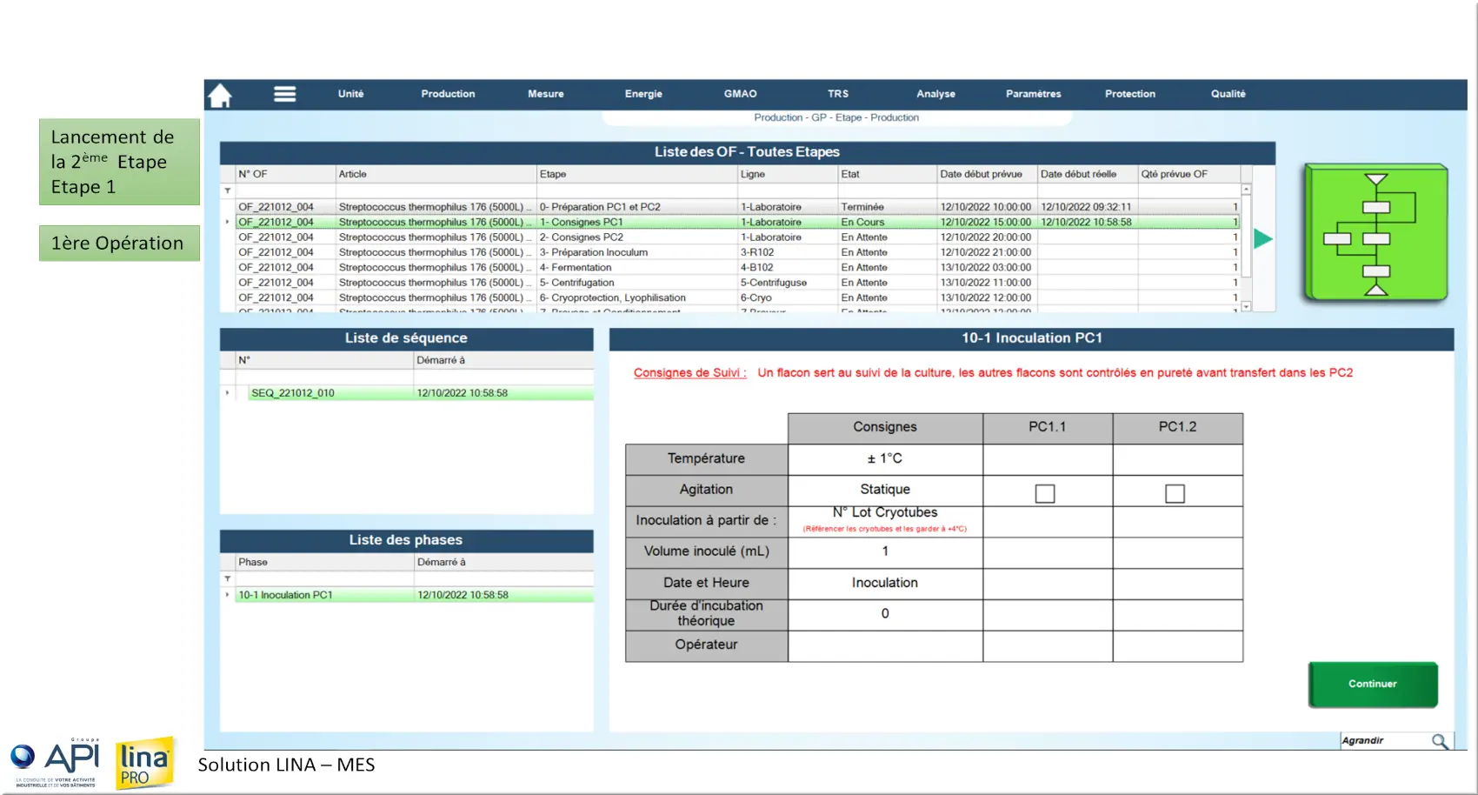The height and width of the screenshot is (795, 1478).
Task: Click the PC1.1 Inoculation à partir de cell
Action: point(1048,521)
